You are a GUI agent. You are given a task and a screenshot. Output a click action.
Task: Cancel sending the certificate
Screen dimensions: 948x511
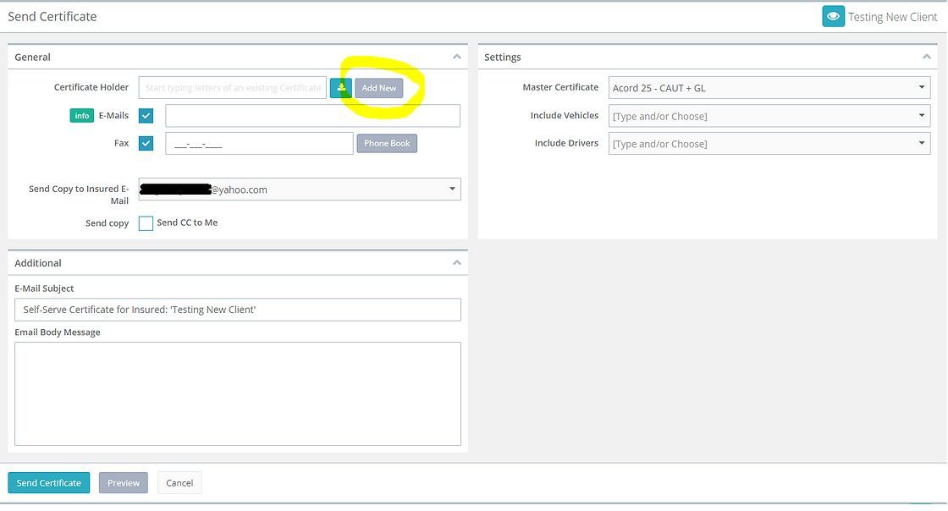(x=179, y=482)
